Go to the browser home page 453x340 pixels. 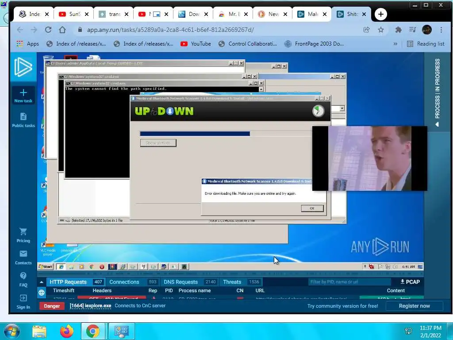[62, 30]
